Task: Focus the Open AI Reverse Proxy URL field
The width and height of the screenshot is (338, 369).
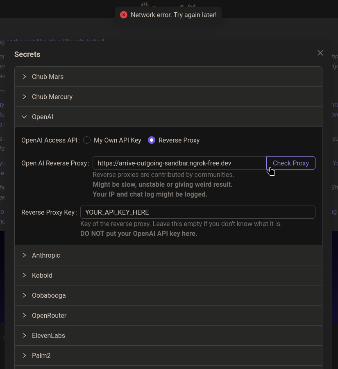Action: (x=179, y=163)
